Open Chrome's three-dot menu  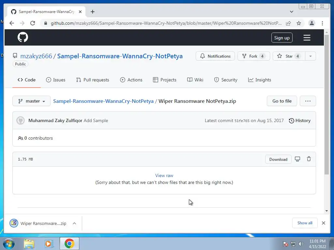point(322,23)
